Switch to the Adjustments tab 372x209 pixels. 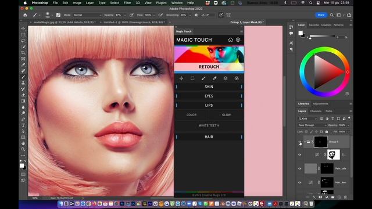click(x=320, y=103)
